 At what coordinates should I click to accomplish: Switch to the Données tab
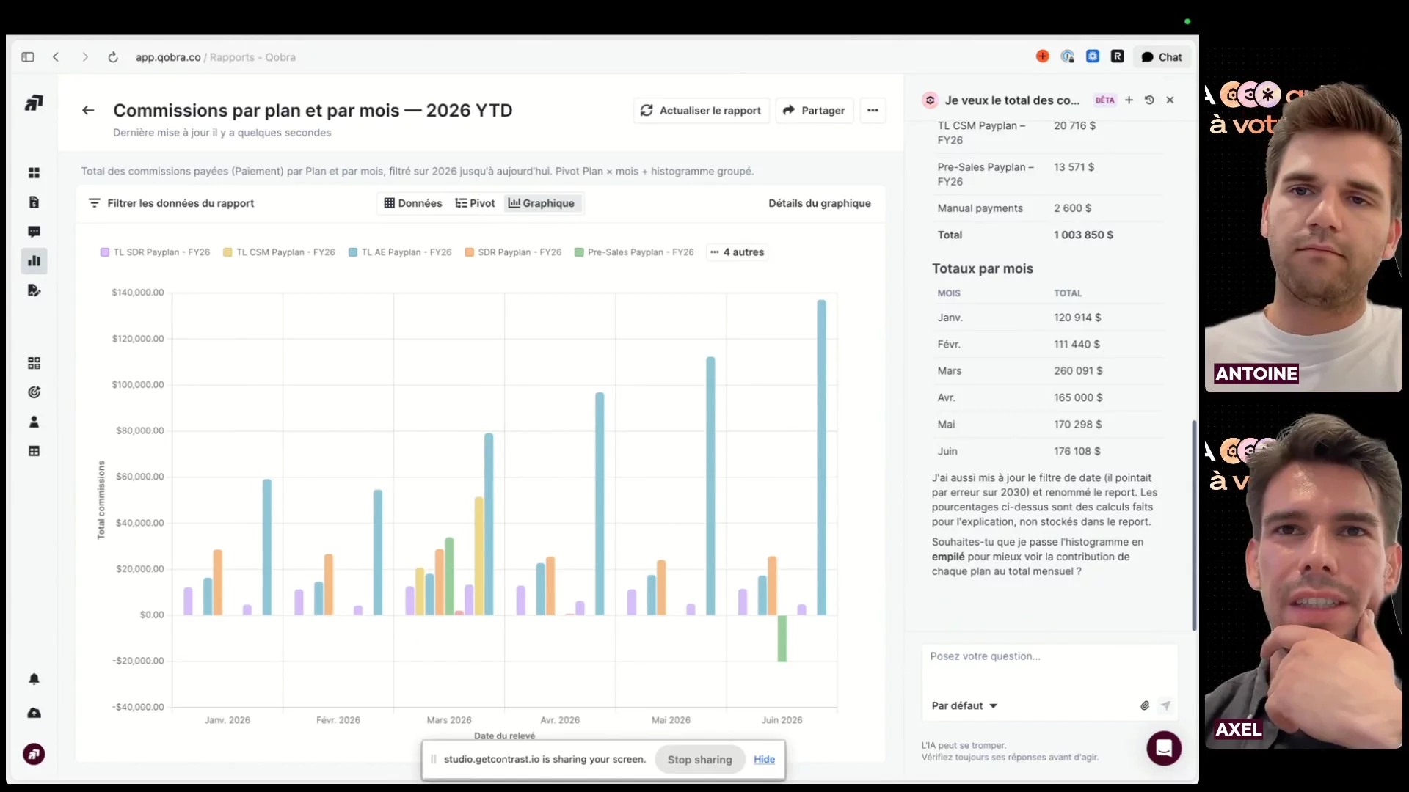coord(413,203)
